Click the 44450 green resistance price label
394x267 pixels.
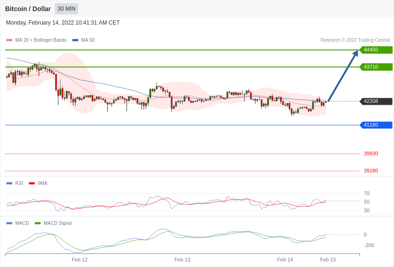pyautogui.click(x=376, y=50)
